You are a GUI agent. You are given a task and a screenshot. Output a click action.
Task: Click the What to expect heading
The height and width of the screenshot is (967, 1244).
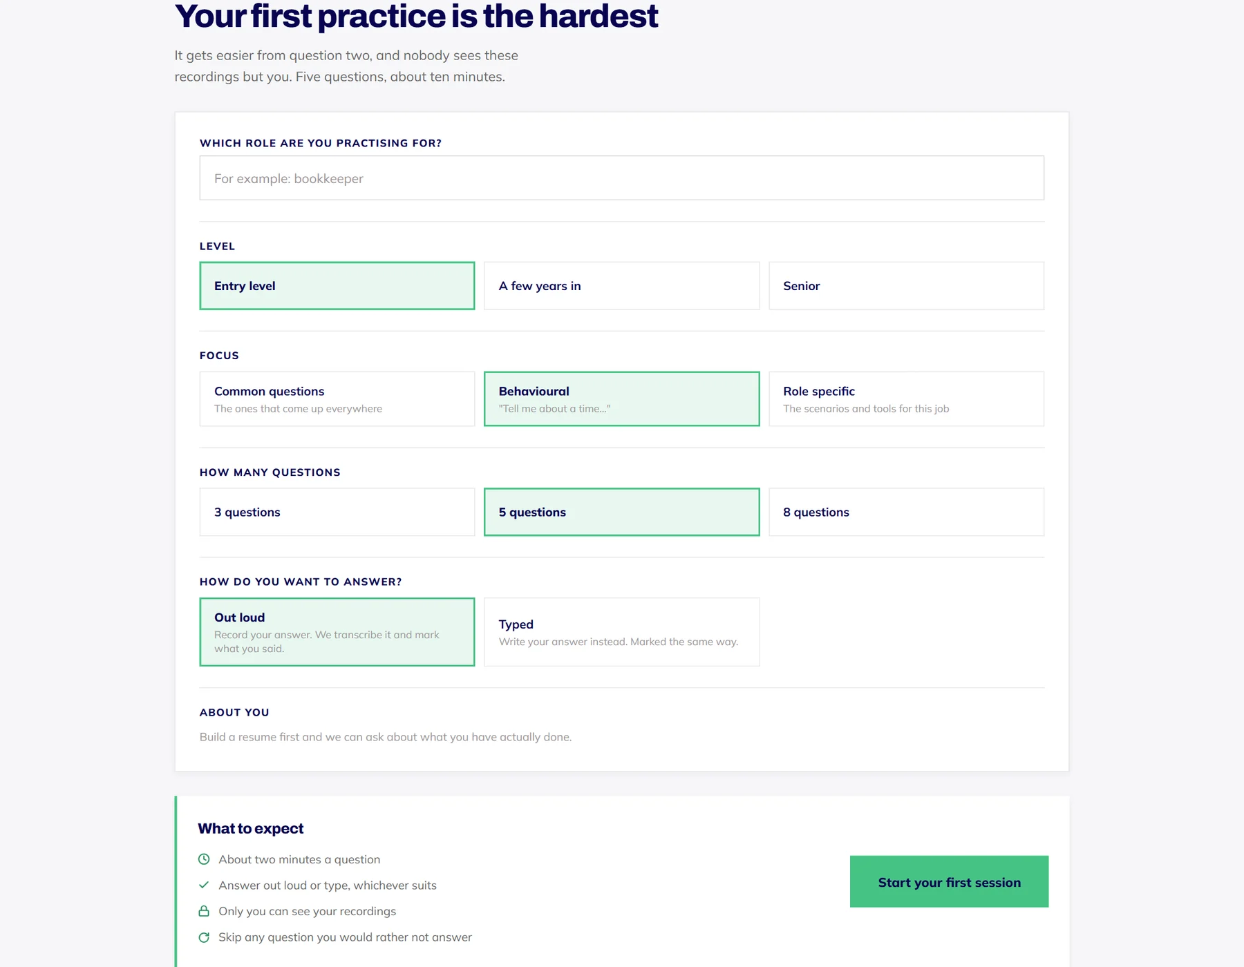coord(251,829)
